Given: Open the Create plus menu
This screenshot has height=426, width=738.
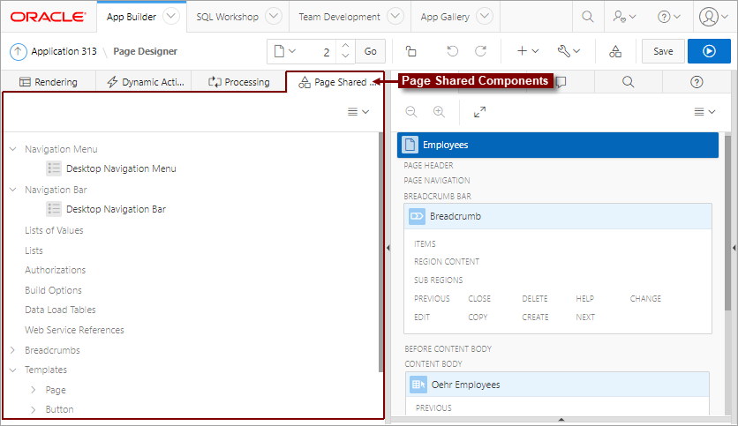Looking at the screenshot, I should coord(528,51).
